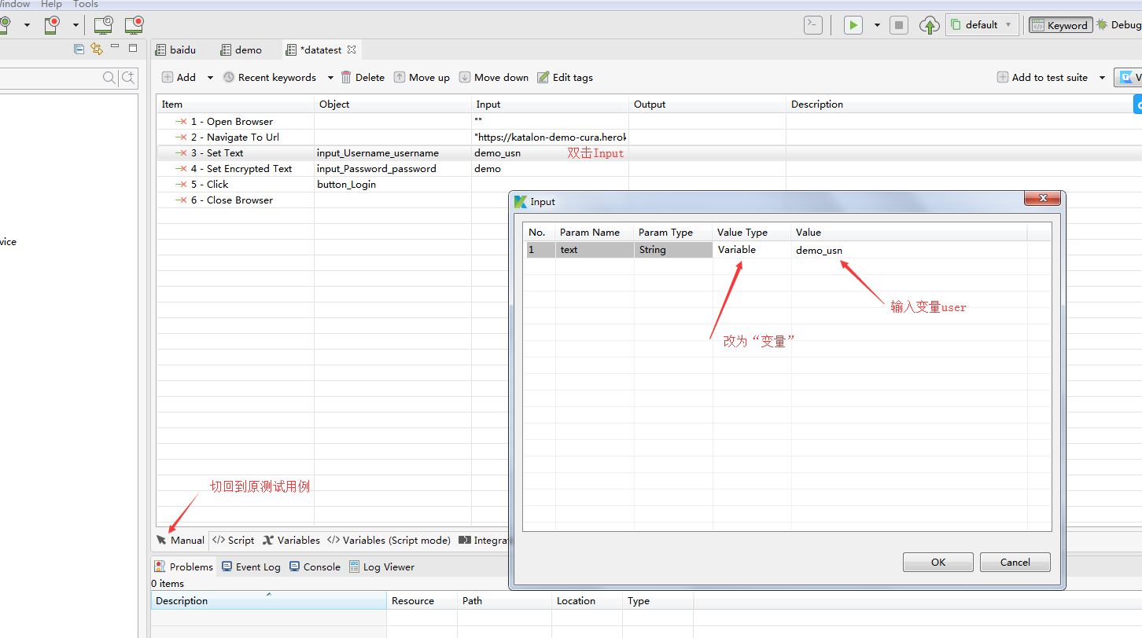Open the default execution profile dropdown
The width and height of the screenshot is (1142, 638).
[982, 25]
